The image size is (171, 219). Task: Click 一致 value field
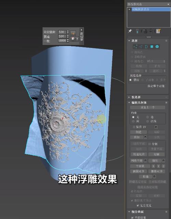click(62, 41)
